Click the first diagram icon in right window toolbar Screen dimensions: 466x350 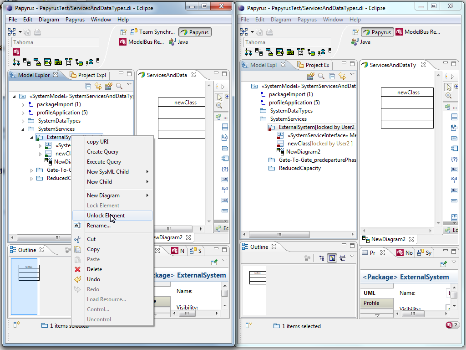point(248,52)
